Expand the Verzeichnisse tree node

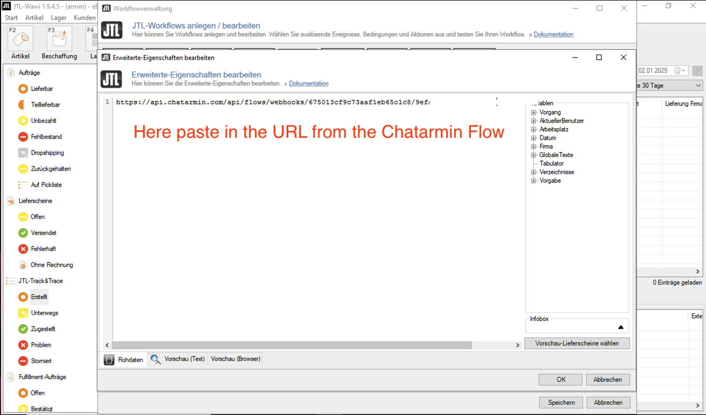(x=534, y=172)
